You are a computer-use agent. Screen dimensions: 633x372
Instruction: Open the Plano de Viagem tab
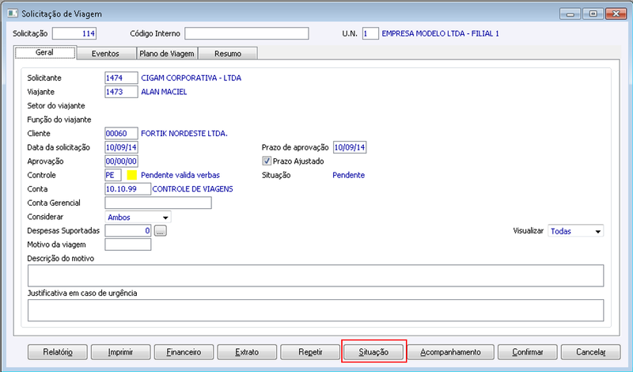167,54
